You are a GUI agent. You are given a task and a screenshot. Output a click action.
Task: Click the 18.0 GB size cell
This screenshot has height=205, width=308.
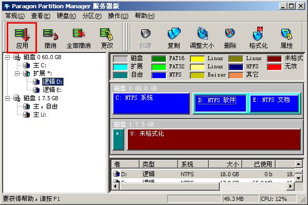click(x=229, y=174)
